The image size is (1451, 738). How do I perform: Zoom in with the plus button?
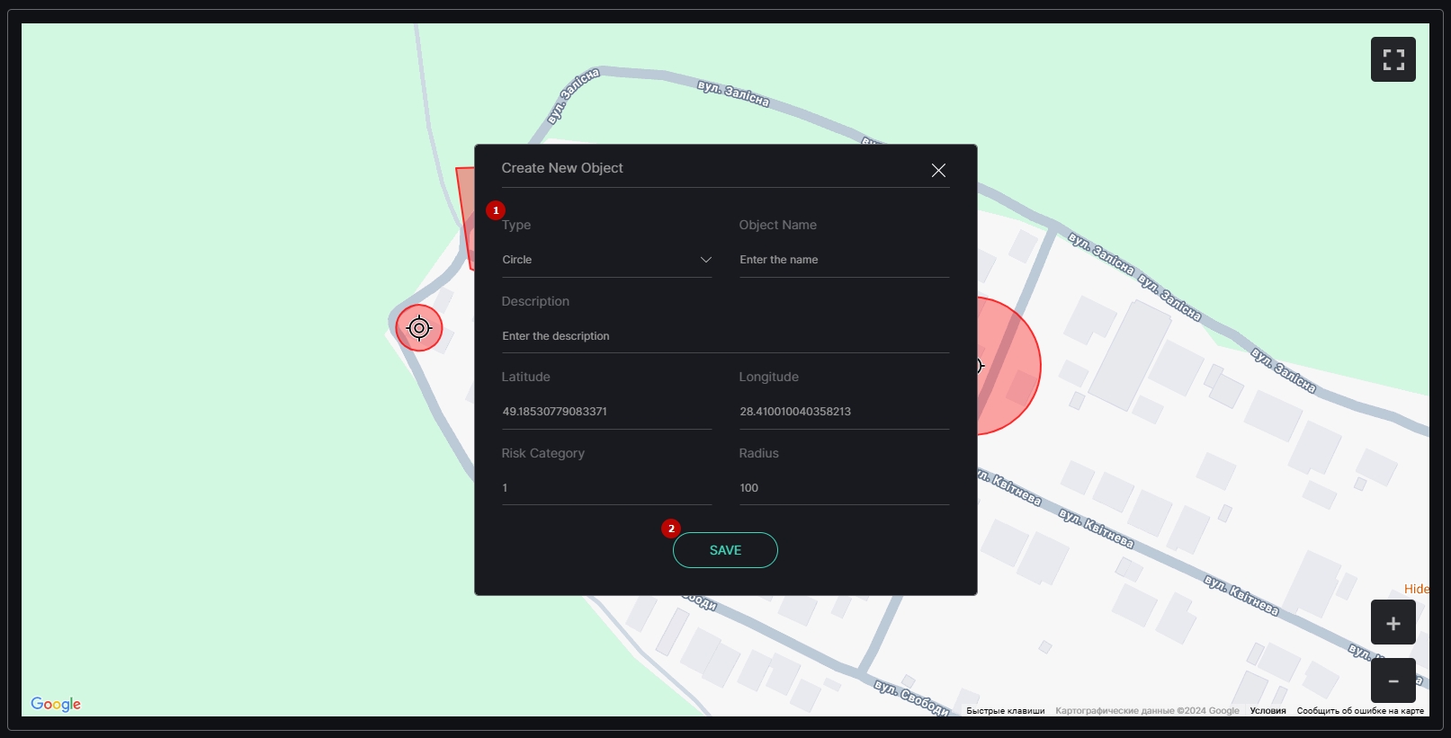(1393, 623)
